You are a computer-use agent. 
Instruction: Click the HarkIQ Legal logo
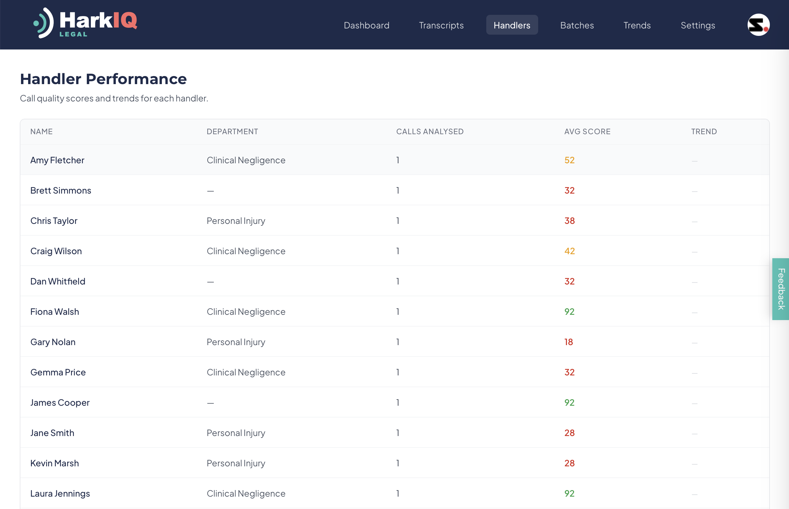pos(86,23)
